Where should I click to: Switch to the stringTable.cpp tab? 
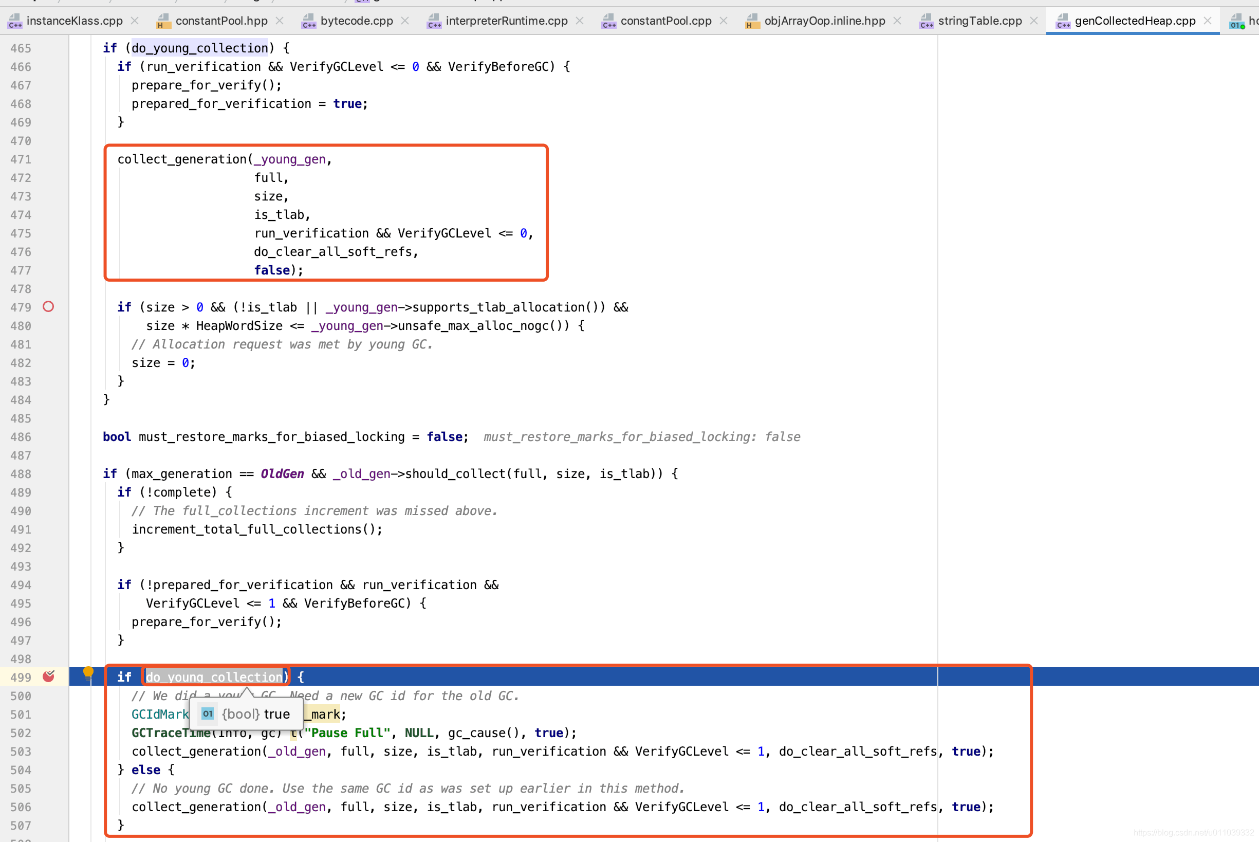(x=980, y=21)
